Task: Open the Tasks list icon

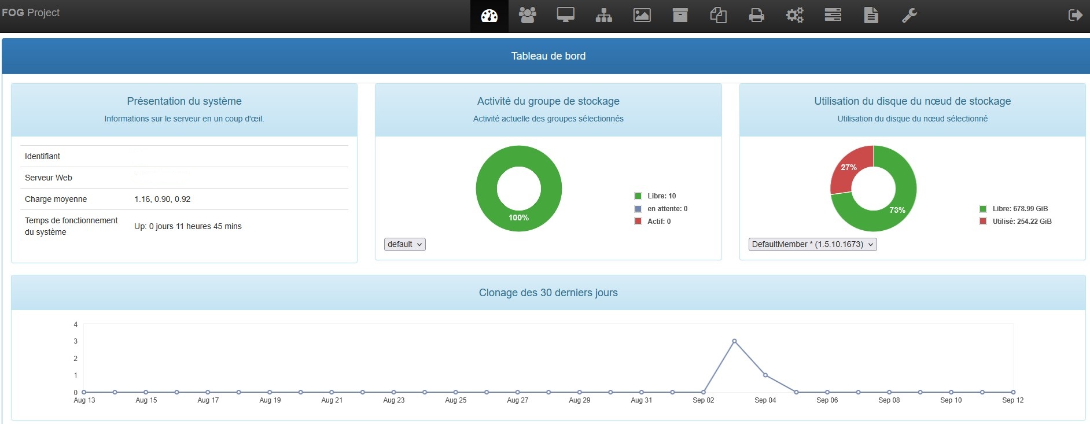Action: [833, 16]
